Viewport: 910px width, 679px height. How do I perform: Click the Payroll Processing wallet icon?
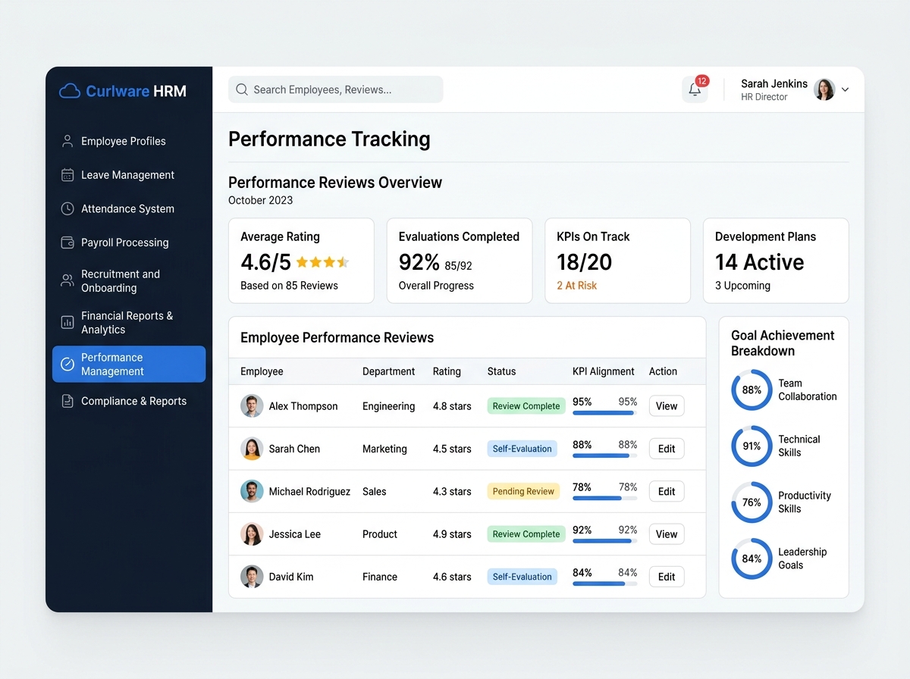pyautogui.click(x=67, y=242)
